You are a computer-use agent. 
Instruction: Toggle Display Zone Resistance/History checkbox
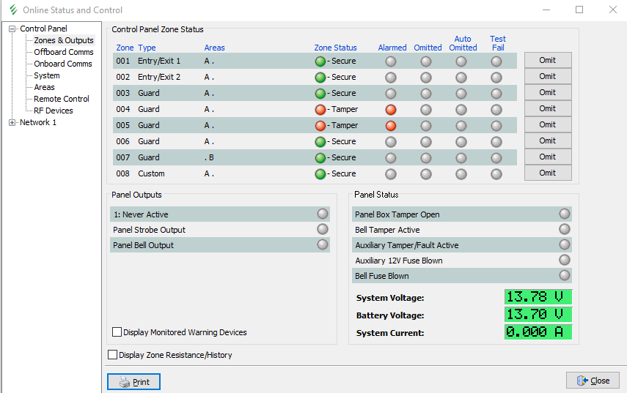click(x=112, y=355)
